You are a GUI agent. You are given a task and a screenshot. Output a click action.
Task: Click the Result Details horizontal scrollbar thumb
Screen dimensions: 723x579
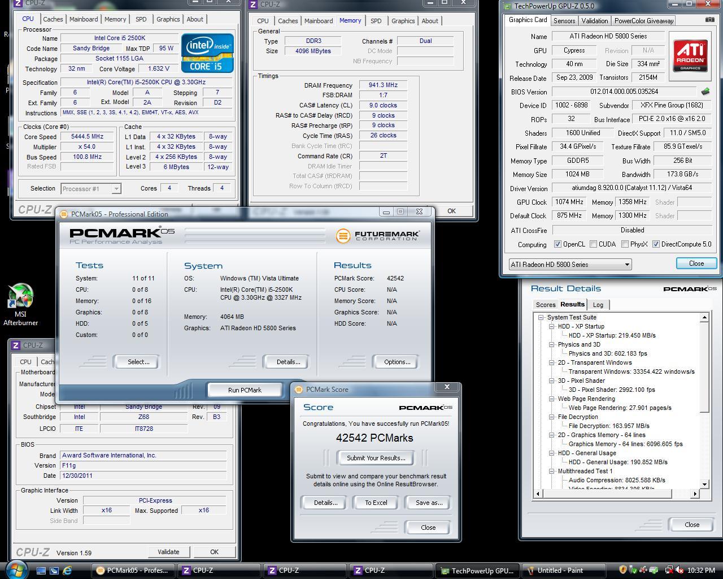pos(608,494)
